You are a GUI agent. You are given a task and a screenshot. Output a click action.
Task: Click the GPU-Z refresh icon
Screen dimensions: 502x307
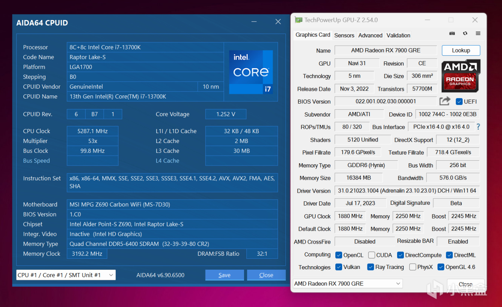[x=465, y=34]
